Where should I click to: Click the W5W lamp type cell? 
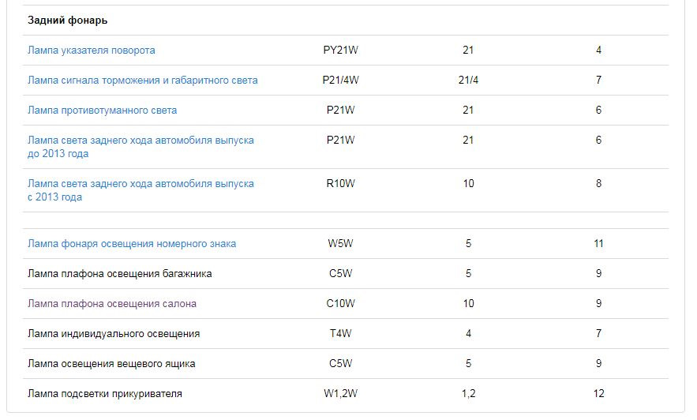340,243
